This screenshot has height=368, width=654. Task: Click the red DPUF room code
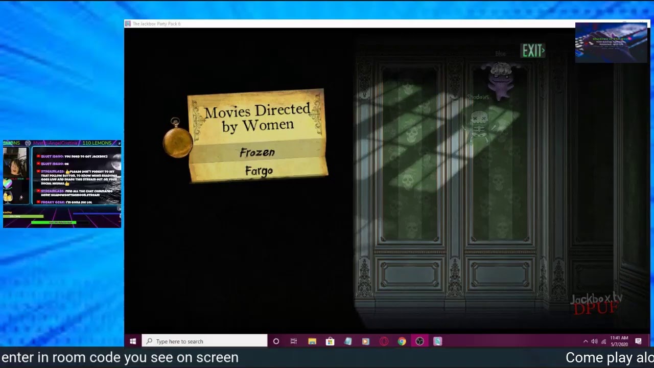pos(596,308)
